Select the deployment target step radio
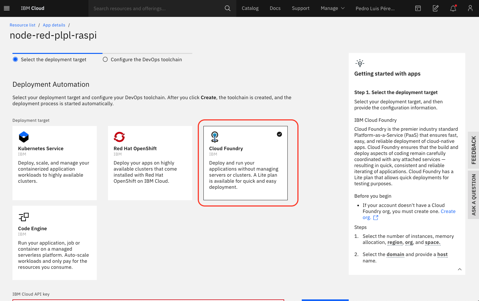 (15, 59)
